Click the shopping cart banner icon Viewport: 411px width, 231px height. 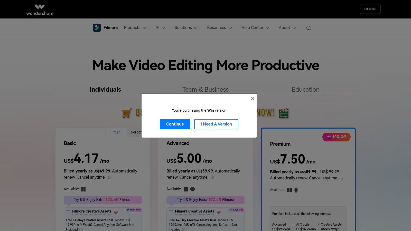(x=127, y=113)
